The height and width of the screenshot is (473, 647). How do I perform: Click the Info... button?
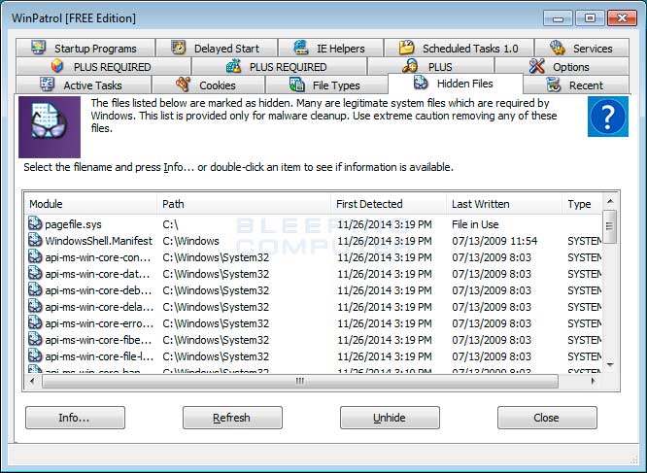[x=75, y=418]
